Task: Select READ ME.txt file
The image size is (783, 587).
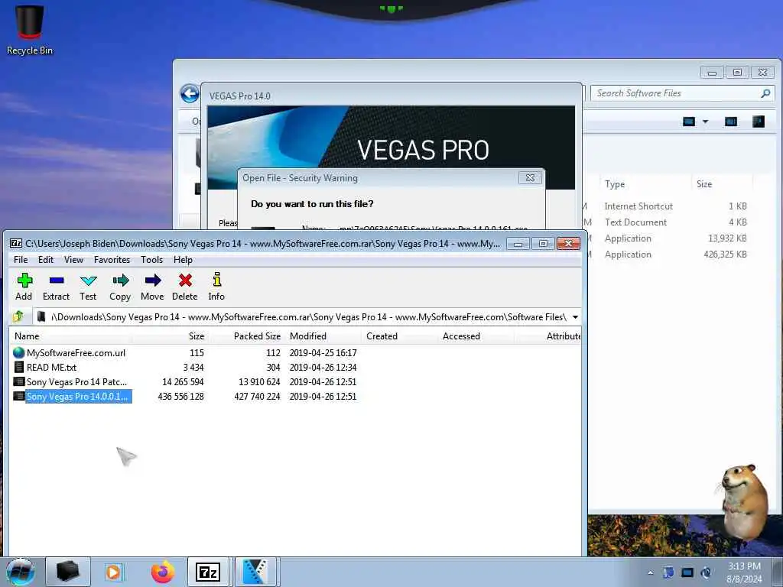Action: [x=51, y=368]
